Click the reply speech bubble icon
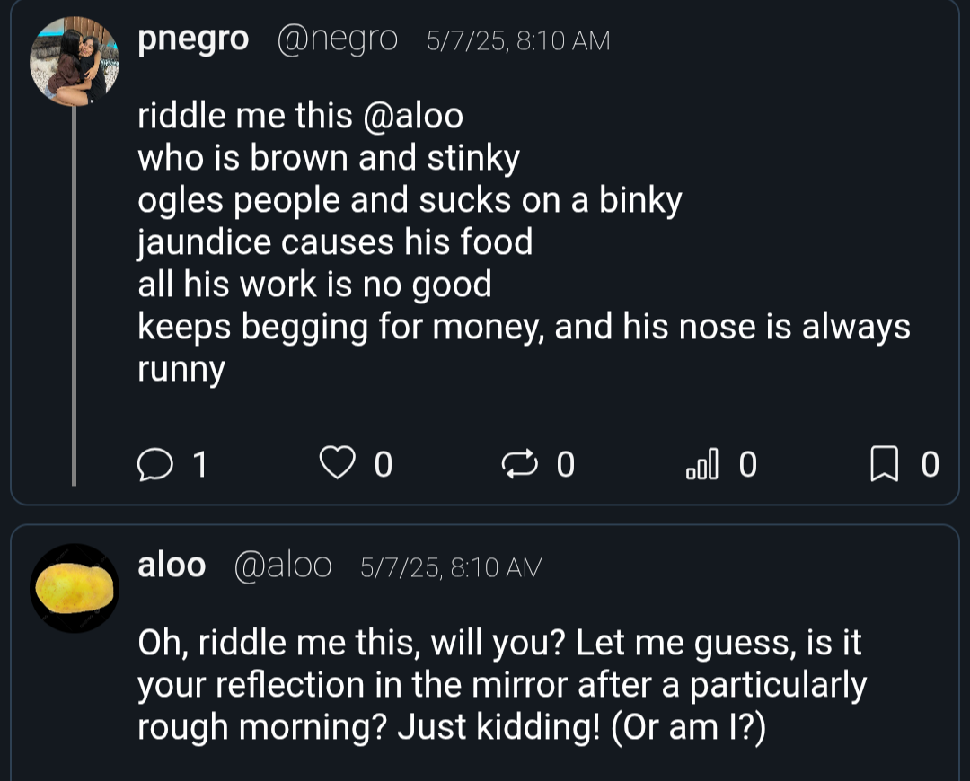The height and width of the screenshot is (781, 970). click(x=154, y=464)
